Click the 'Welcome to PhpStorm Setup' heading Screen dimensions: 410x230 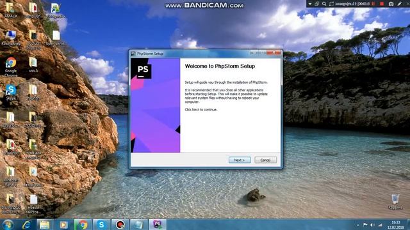[220, 66]
